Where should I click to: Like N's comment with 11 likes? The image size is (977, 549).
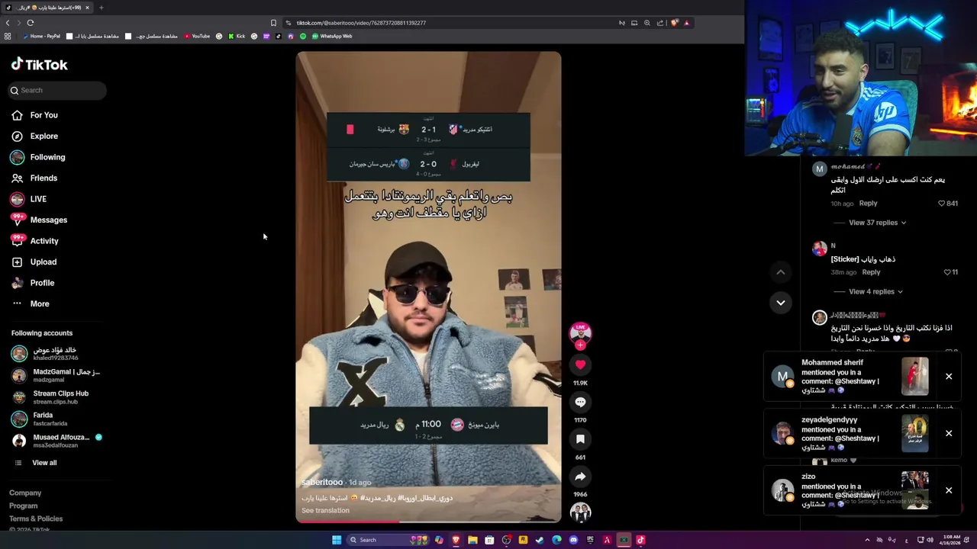pos(947,272)
